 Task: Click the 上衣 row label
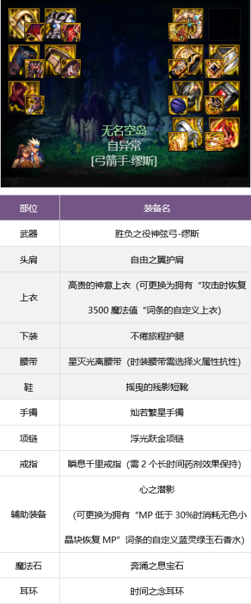coord(29,298)
